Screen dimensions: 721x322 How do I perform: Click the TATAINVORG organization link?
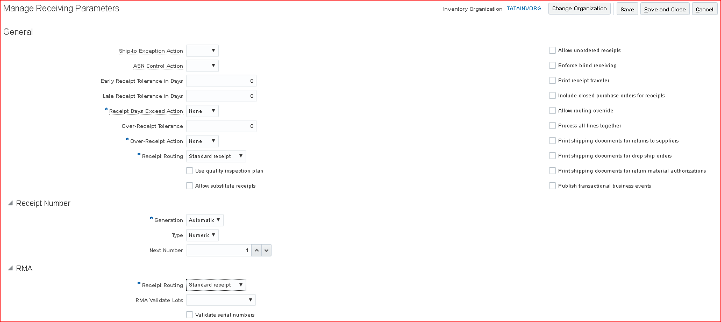[524, 9]
